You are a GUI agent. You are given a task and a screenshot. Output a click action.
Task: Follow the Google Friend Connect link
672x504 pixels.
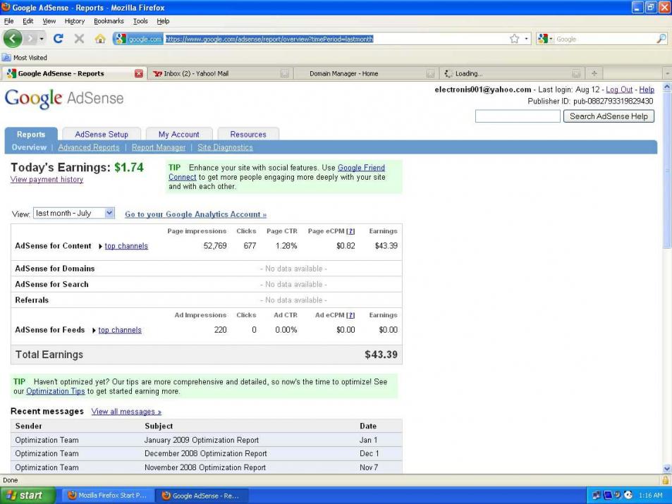pyautogui.click(x=361, y=168)
